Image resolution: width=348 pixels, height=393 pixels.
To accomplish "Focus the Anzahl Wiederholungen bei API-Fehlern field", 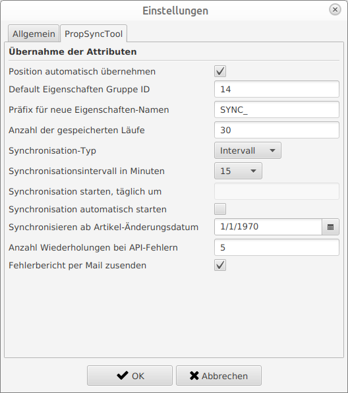I will pos(277,247).
